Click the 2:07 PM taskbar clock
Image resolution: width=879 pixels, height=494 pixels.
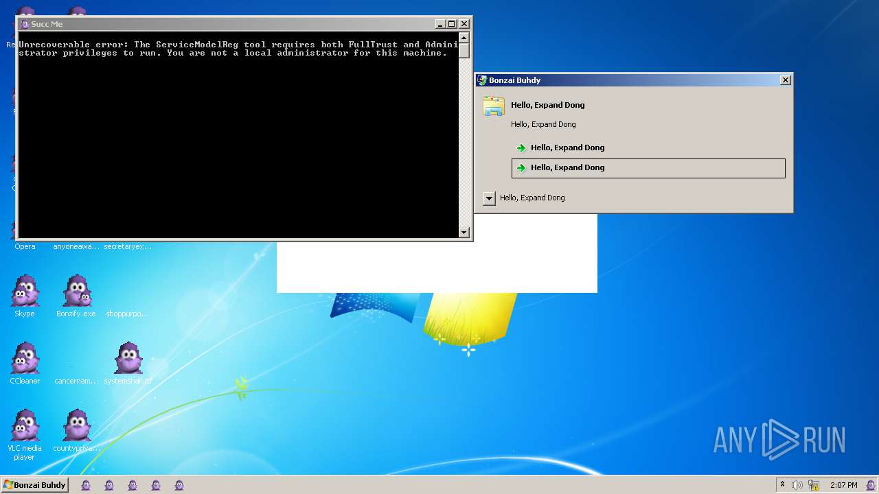point(843,485)
